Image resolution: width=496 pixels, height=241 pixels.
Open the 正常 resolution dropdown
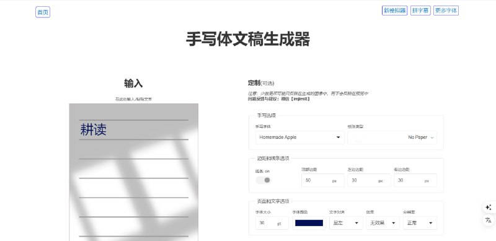pyautogui.click(x=420, y=223)
